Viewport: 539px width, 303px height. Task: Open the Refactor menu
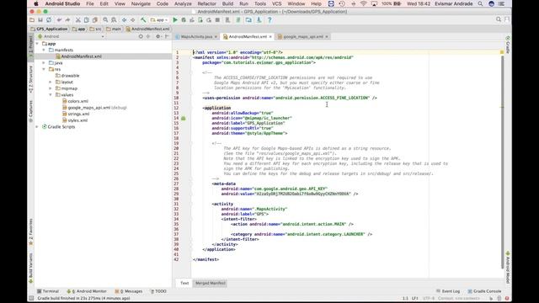pyautogui.click(x=206, y=3)
